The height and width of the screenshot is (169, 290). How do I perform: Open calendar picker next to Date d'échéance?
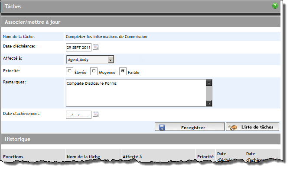click(95, 47)
